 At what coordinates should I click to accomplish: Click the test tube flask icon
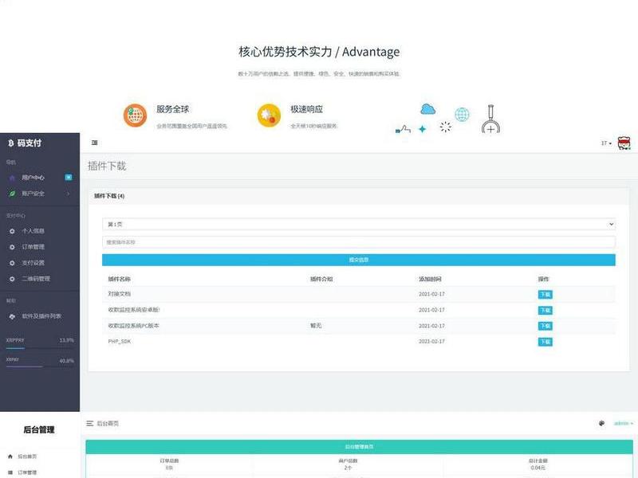pos(490,119)
